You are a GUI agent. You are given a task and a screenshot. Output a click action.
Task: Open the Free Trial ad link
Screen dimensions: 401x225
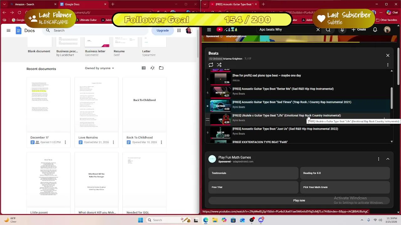click(253, 187)
